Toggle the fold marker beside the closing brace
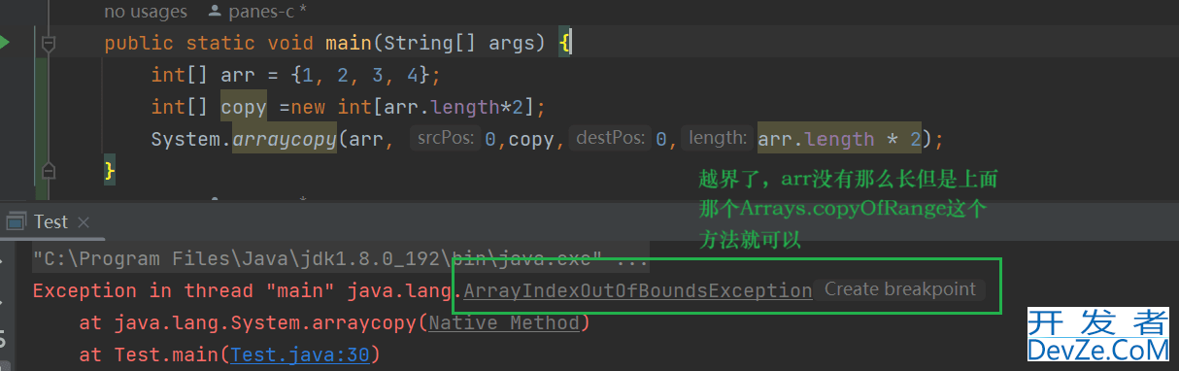The height and width of the screenshot is (371, 1179). point(49,171)
